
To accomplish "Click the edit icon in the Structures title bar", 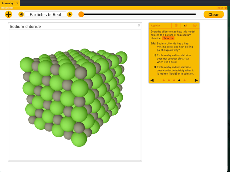I will tap(222, 8).
